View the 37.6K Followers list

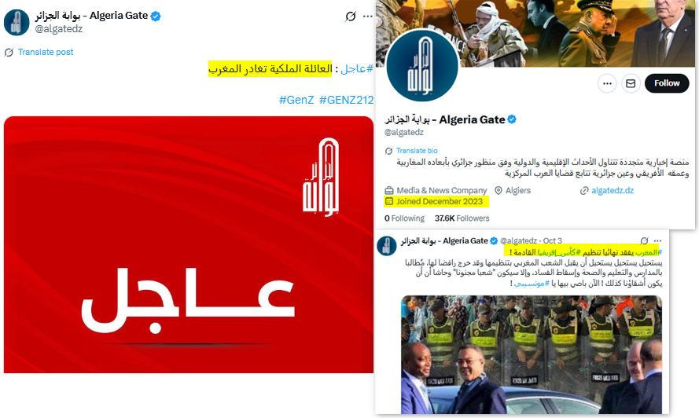[462, 218]
